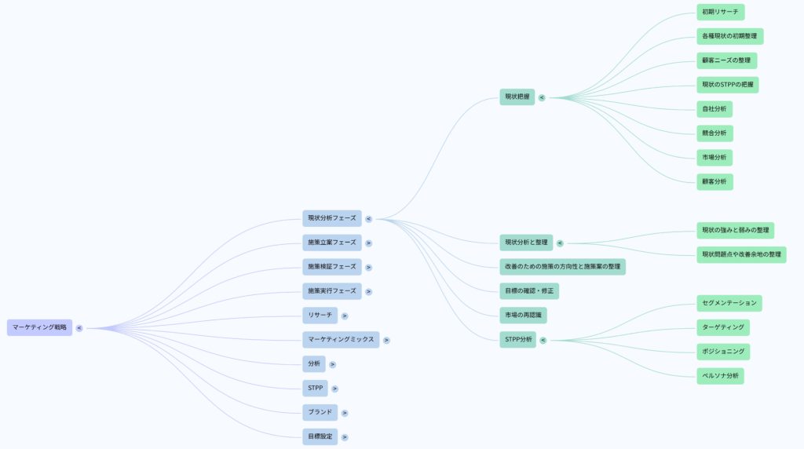Click the 現状の強みと弱みの整理 node

click(x=736, y=231)
